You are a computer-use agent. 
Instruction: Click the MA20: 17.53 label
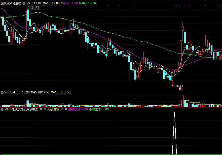pos(69,3)
